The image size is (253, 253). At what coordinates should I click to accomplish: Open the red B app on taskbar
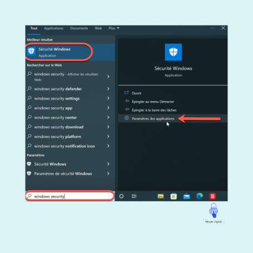pyautogui.click(x=212, y=196)
